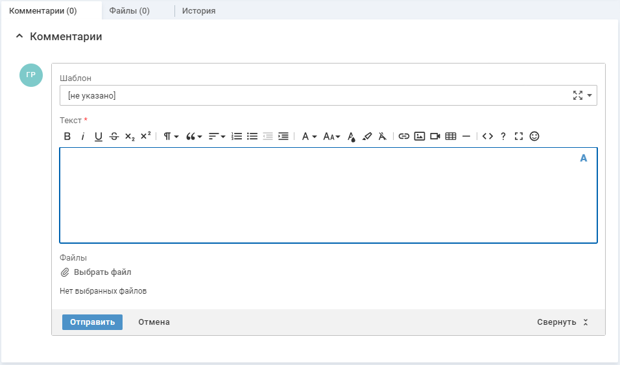Toggle italic text formatting
Screen dimensions: 620x365
[83, 136]
